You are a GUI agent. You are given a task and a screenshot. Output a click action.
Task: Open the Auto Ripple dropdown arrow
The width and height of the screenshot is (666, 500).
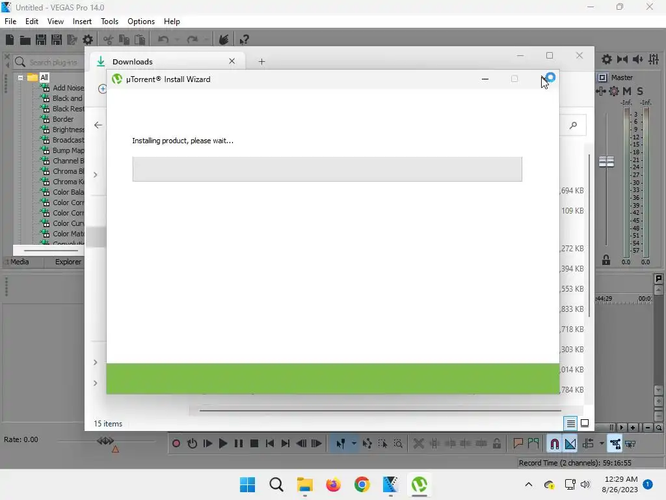tap(602, 444)
